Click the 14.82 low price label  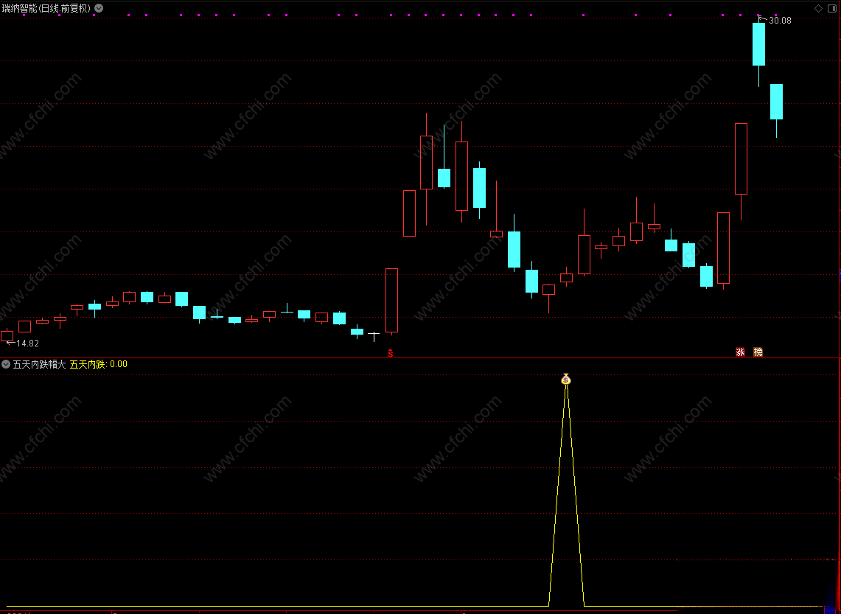28,343
